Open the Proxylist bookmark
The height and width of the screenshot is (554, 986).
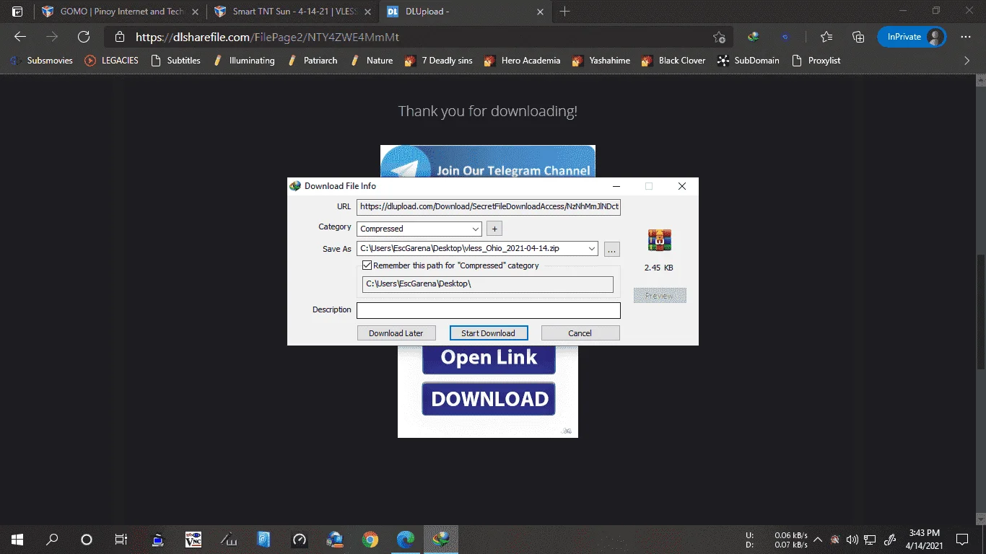816,61
